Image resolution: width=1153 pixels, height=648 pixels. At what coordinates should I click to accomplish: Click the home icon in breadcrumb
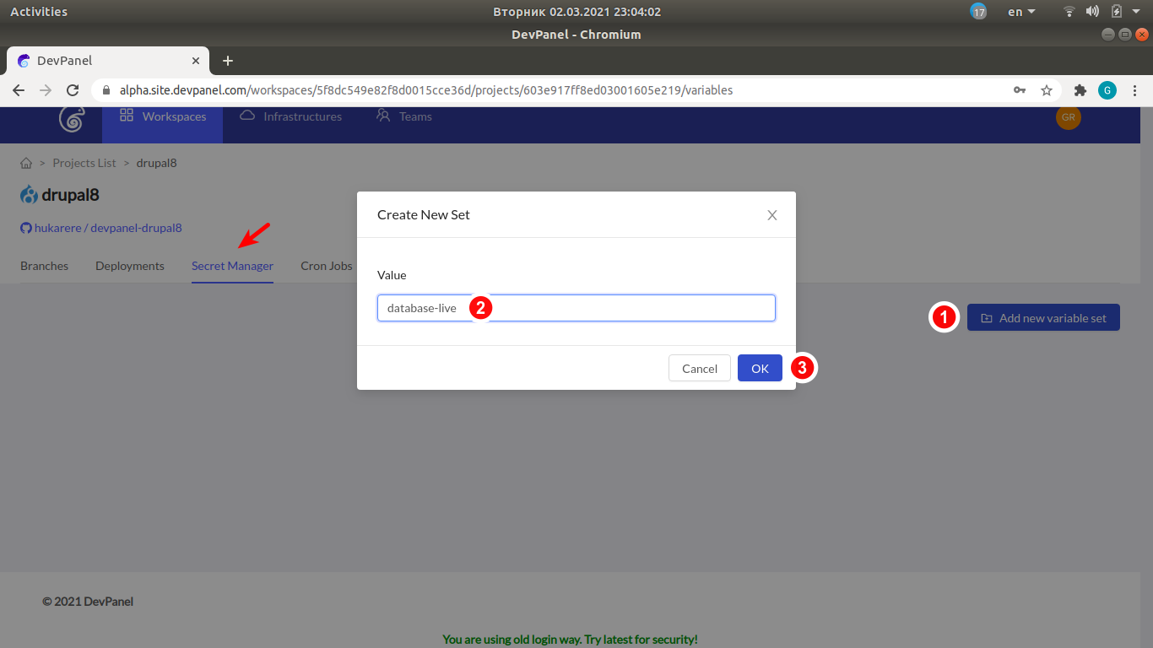coord(26,163)
